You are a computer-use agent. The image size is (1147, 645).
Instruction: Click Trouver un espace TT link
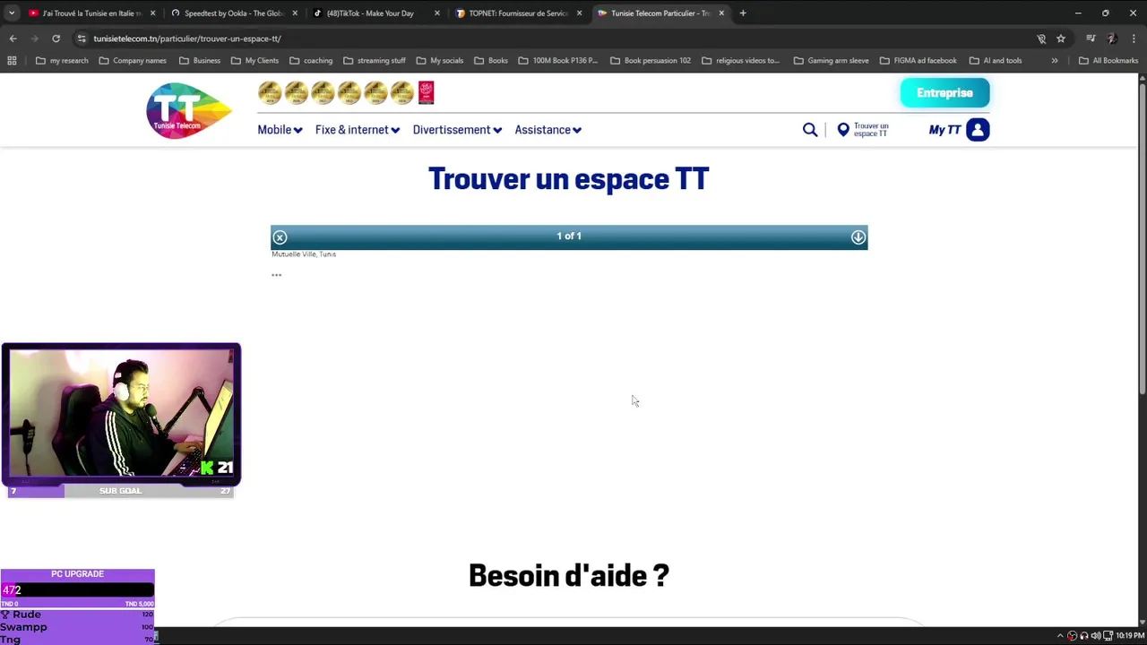pyautogui.click(x=870, y=130)
